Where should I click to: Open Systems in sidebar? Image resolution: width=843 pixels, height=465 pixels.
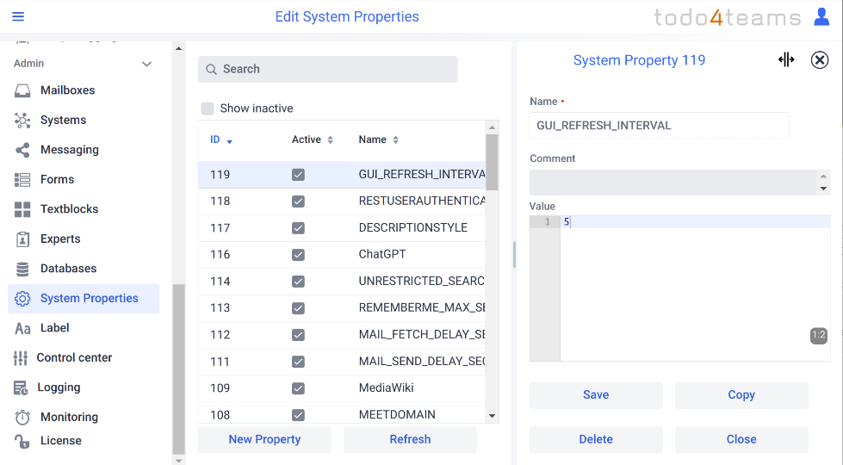point(63,120)
